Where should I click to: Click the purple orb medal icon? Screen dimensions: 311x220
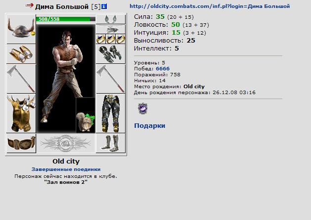pos(142,109)
